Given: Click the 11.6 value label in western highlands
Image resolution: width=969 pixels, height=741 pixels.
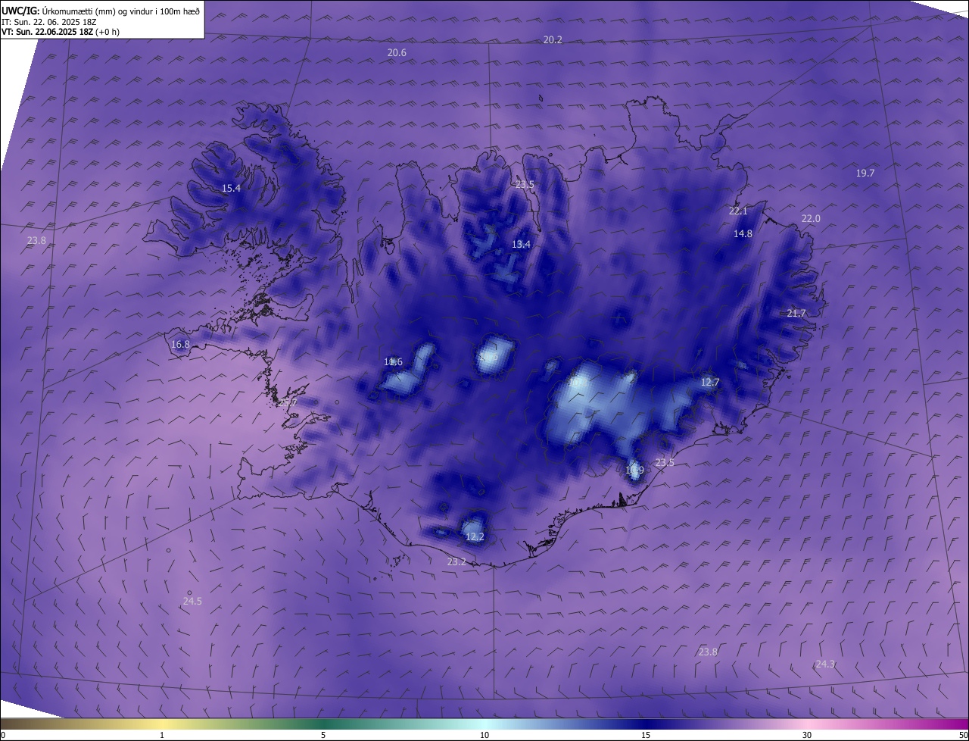Looking at the screenshot, I should [x=393, y=362].
